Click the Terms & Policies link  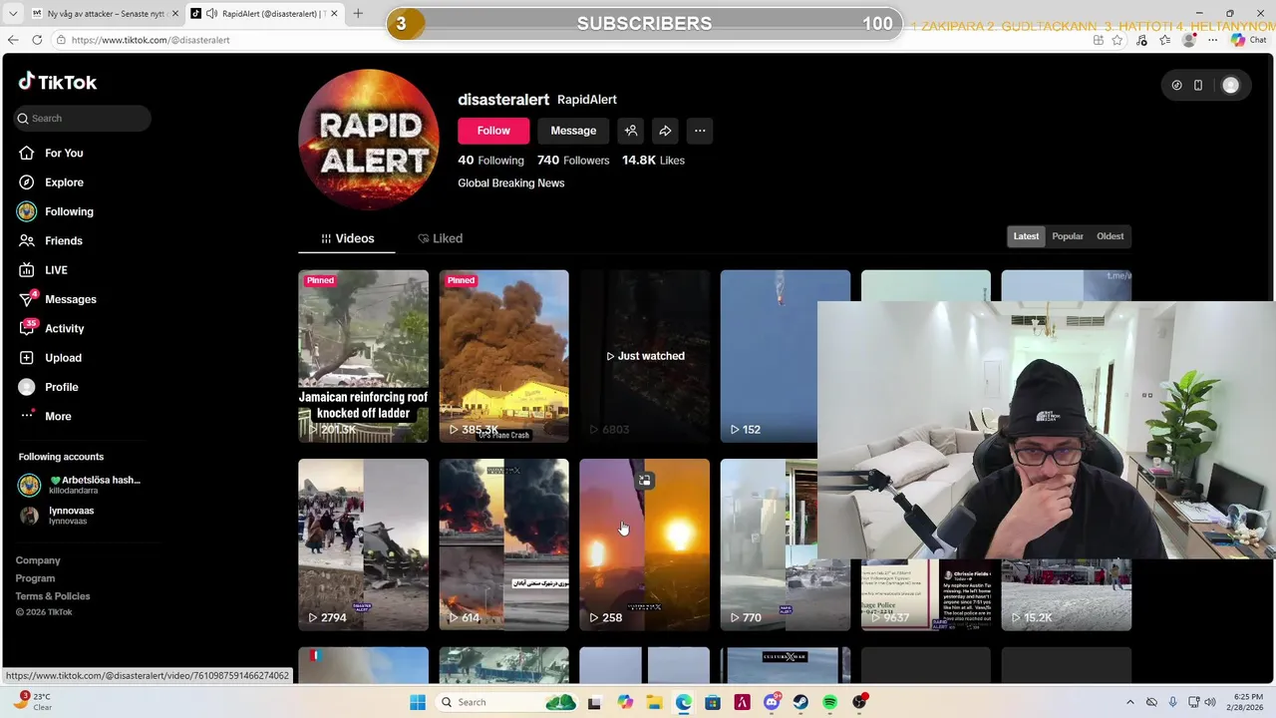coord(53,596)
